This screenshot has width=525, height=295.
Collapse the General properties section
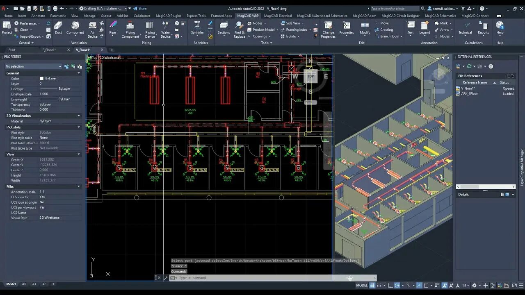[x=79, y=73]
